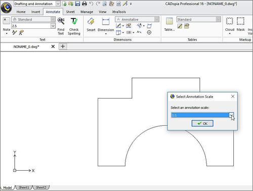Select the Smart dimension tool
253x191 pixels.
tap(91, 25)
